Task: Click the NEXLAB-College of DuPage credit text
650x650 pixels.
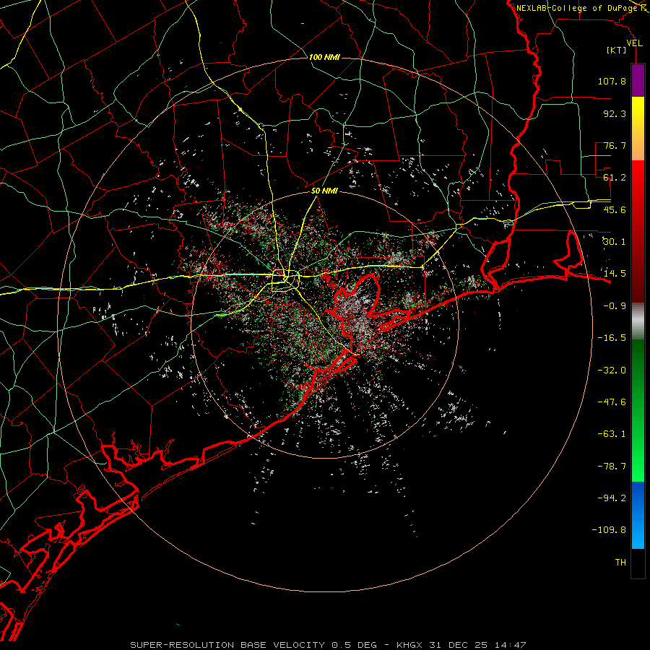Action: 576,8
